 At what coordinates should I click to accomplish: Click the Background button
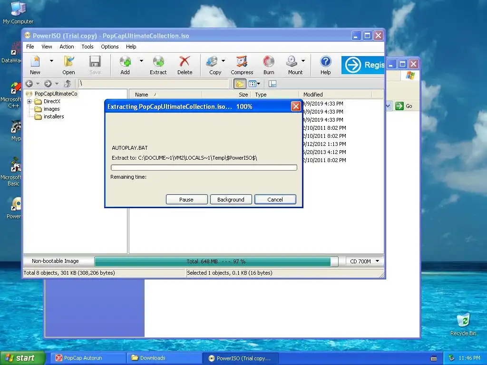[231, 200]
